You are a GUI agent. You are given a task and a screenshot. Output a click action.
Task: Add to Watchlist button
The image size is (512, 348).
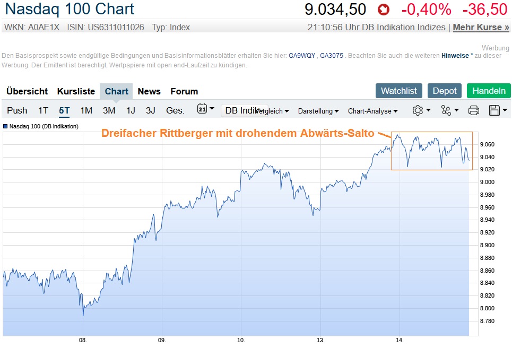[399, 91]
